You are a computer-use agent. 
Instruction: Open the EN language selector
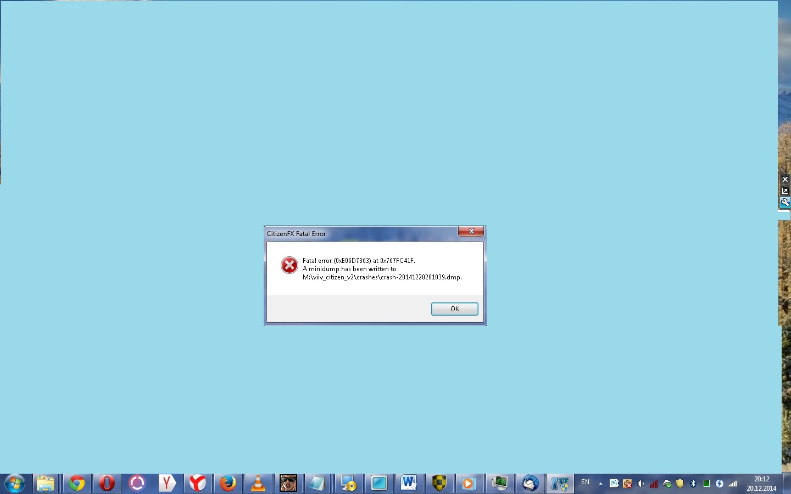pos(585,482)
